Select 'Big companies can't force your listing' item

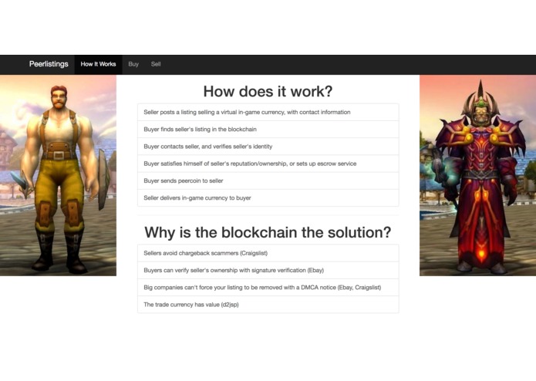[x=268, y=288]
